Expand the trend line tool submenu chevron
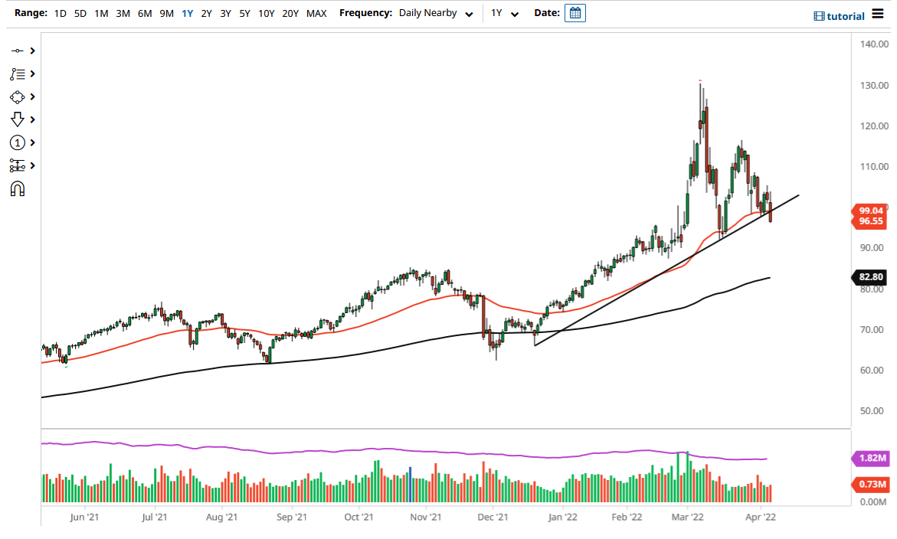 click(x=32, y=50)
